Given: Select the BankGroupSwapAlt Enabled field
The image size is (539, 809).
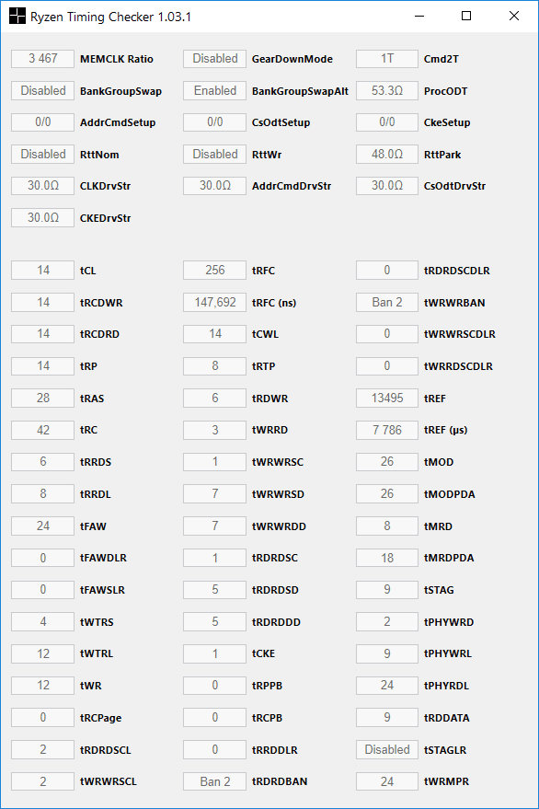Looking at the screenshot, I should [x=214, y=91].
